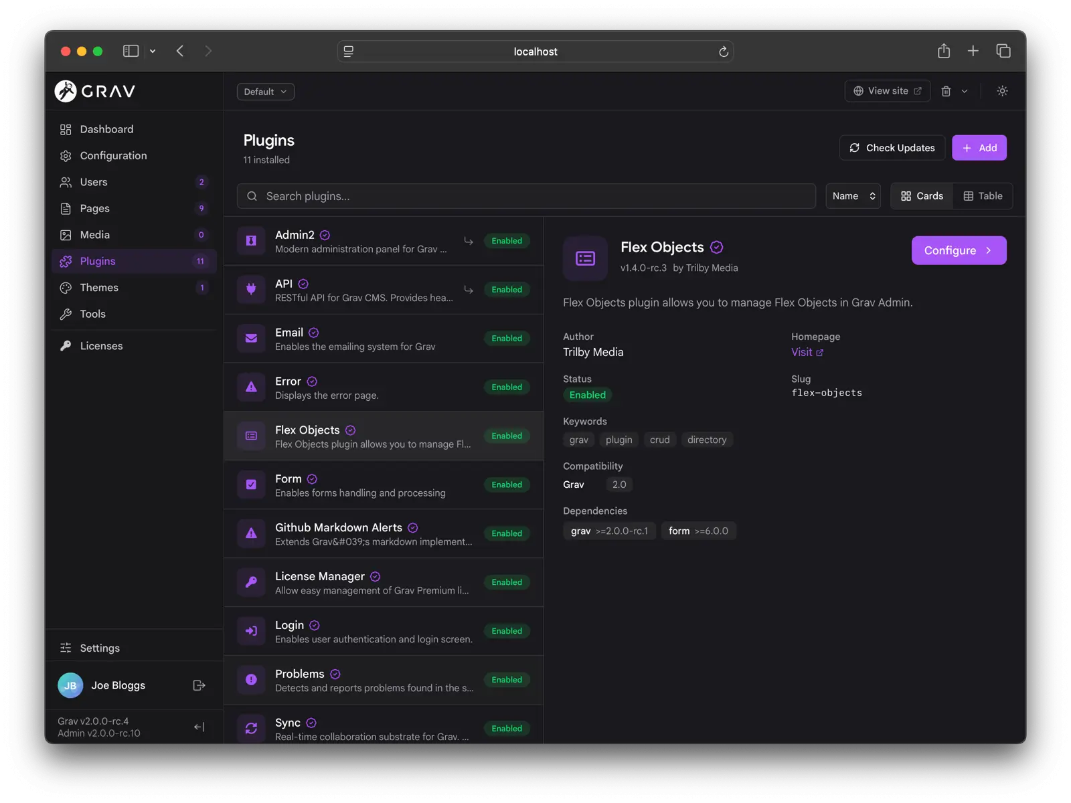Viewport: 1071px width, 803px height.
Task: Click the Login plugin arrow icon
Action: point(251,631)
